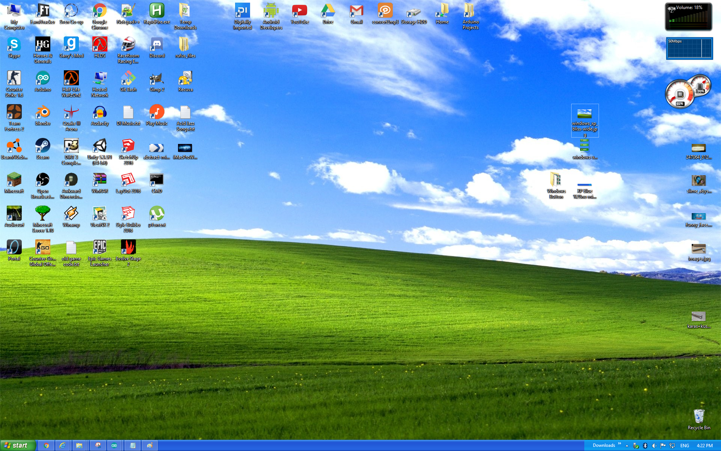Open the Arduino desktop shortcut
Image resolution: width=721 pixels, height=451 pixels.
pos(42,79)
